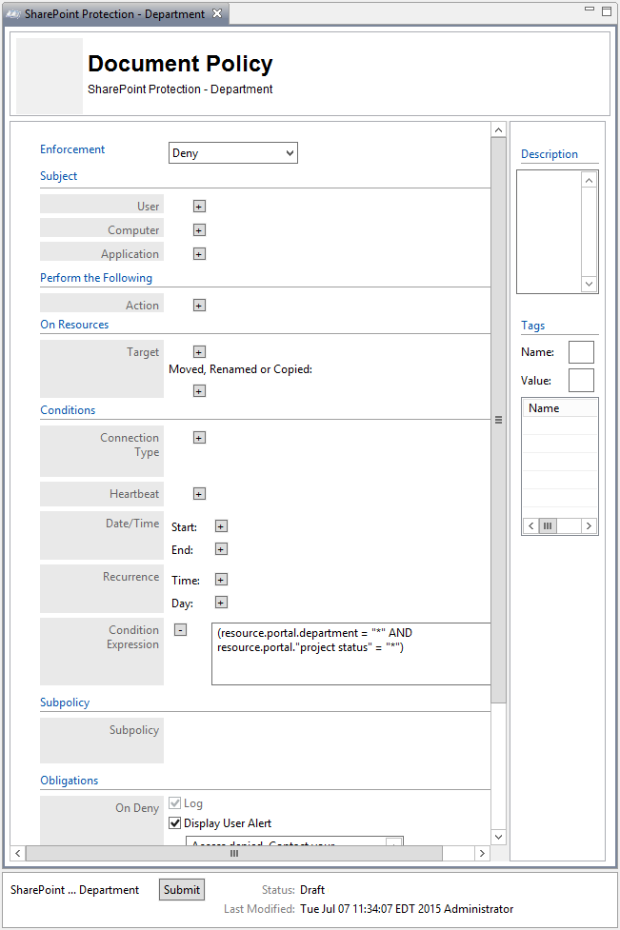Image resolution: width=620 pixels, height=930 pixels.
Task: Click the Submit button
Action: coord(182,890)
